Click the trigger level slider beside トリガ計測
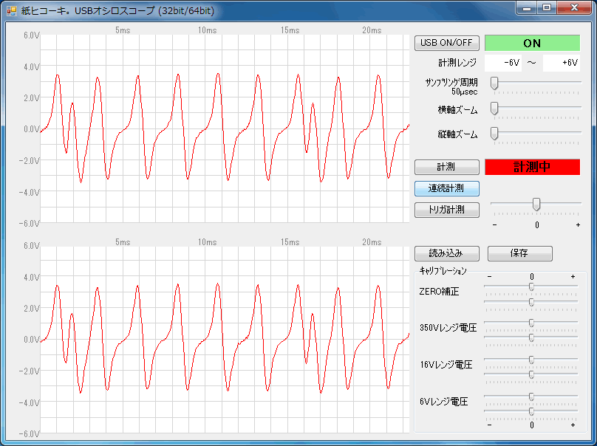Screen dimensions: 597x446 tap(536, 205)
